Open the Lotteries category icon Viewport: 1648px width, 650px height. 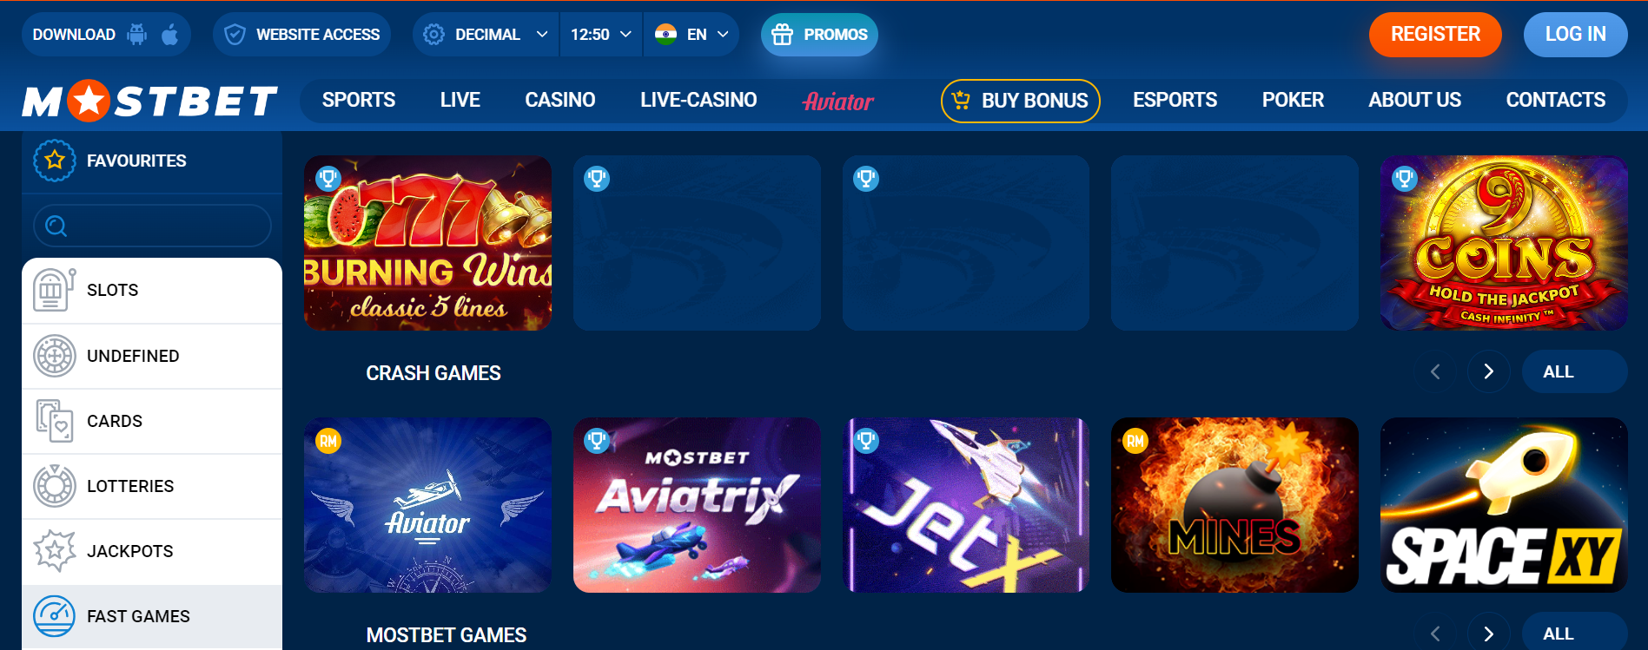tap(54, 486)
